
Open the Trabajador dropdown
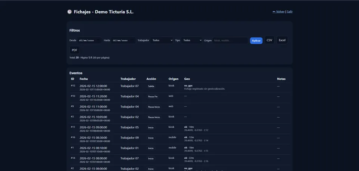[x=162, y=40]
